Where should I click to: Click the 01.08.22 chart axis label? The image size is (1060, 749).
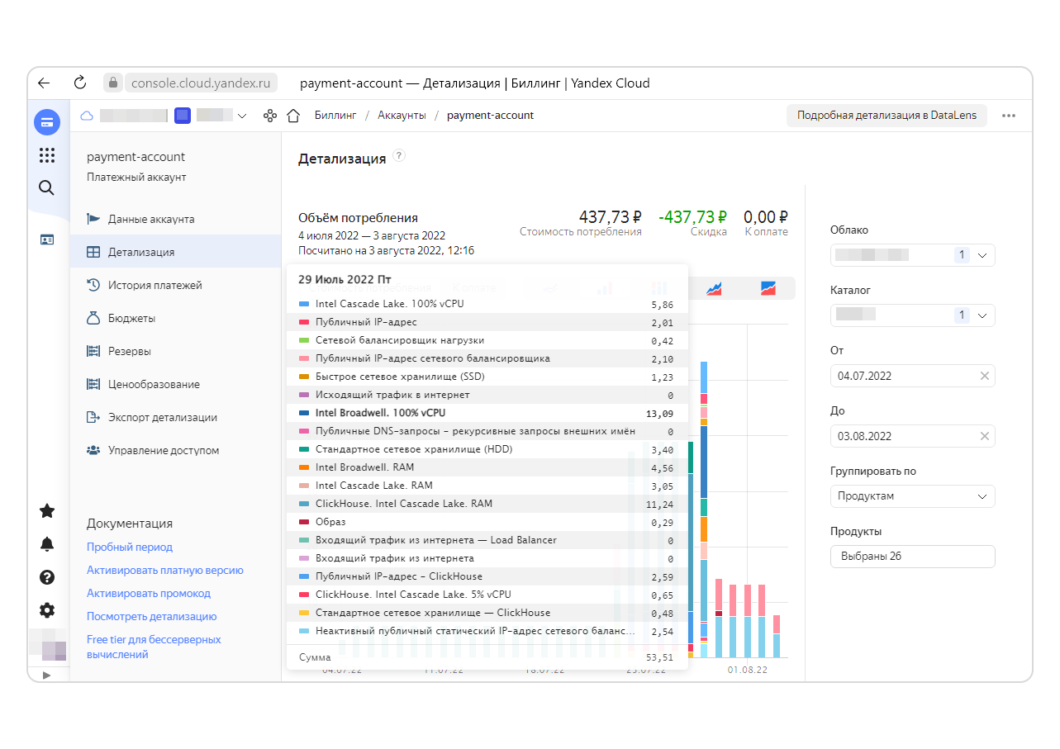(748, 670)
